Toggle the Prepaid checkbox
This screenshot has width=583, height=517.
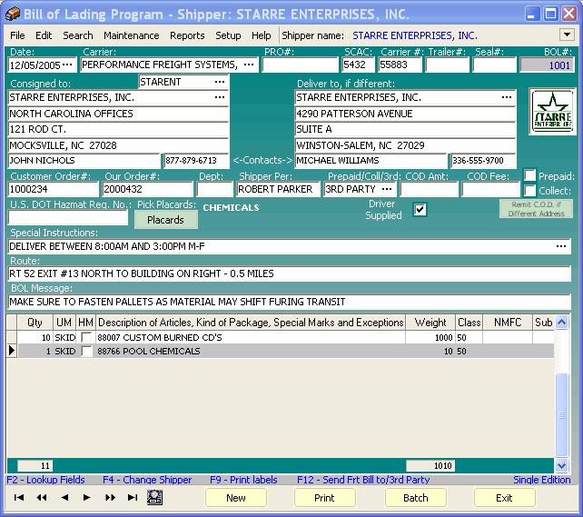click(529, 175)
